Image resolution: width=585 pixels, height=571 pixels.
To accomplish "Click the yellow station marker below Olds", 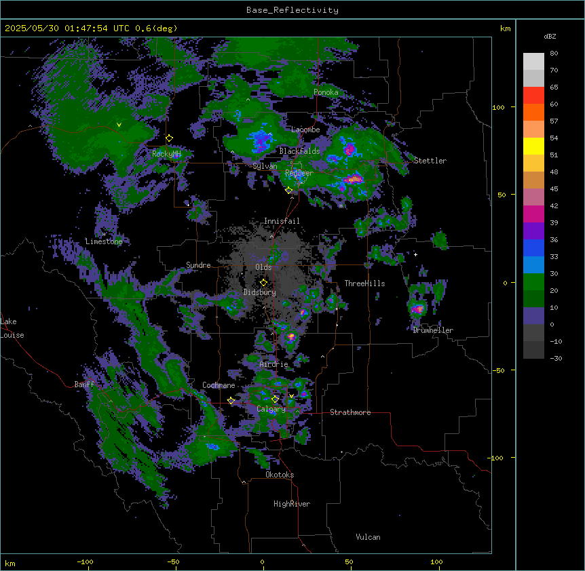I will [263, 282].
